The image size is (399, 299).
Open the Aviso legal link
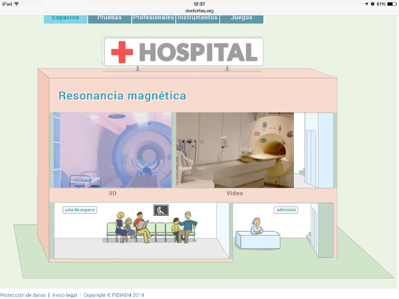[x=65, y=294]
